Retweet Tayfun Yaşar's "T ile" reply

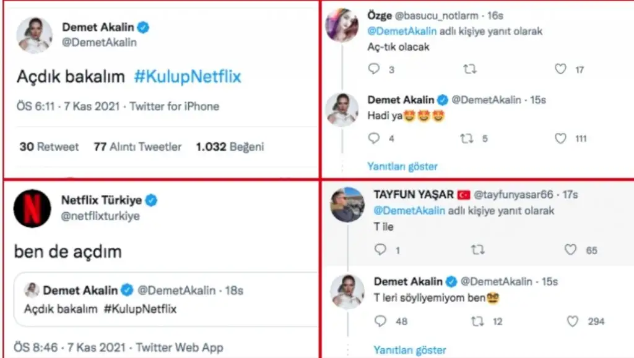coord(477,250)
